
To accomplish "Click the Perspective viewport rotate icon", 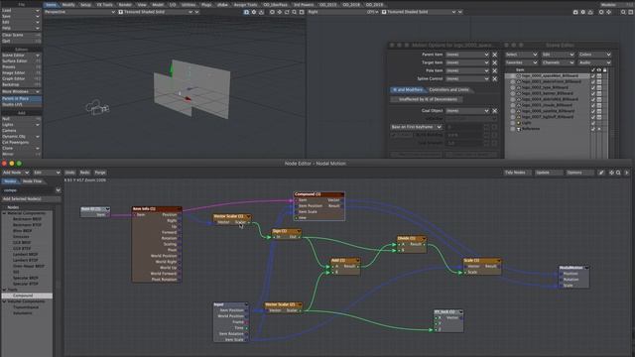I will pos(287,12).
